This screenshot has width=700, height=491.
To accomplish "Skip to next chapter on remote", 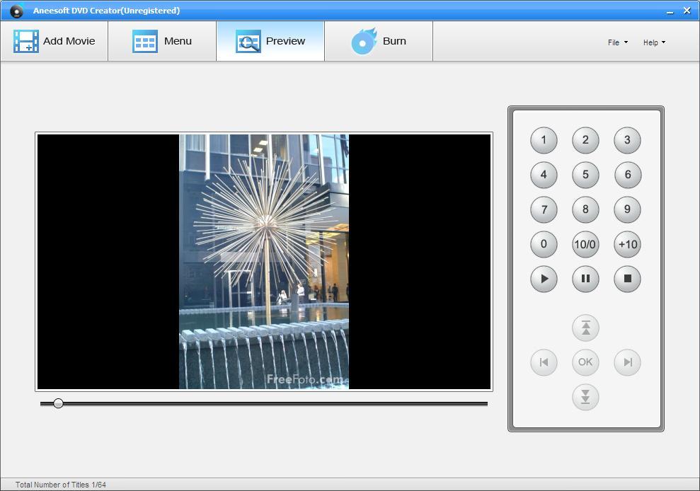I will click(627, 362).
